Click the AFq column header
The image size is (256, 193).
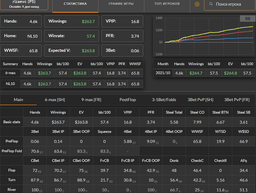click(x=244, y=161)
